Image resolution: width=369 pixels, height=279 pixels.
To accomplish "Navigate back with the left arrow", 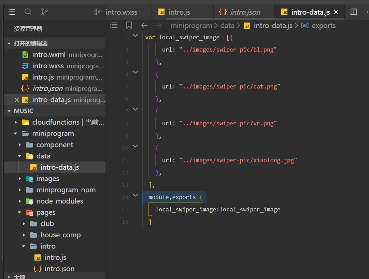I will point(144,25).
